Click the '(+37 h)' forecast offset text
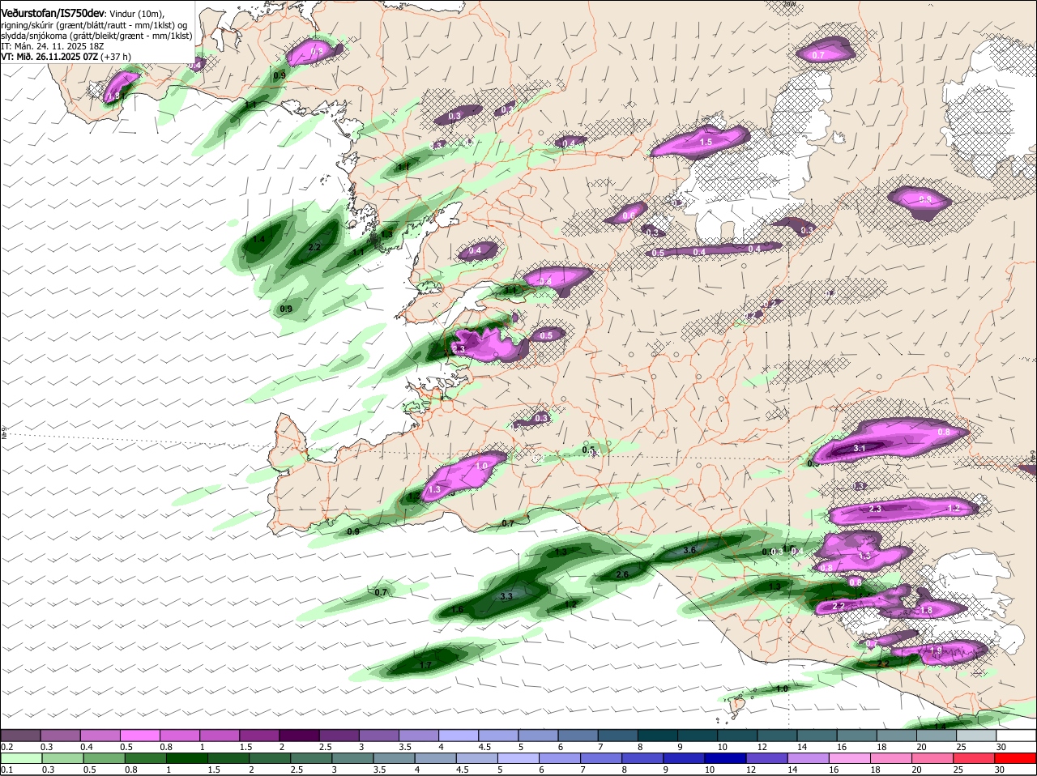This screenshot has width=1037, height=776. coord(117,57)
